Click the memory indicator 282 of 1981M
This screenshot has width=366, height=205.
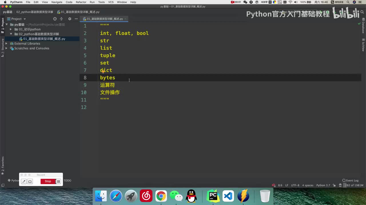[x=354, y=185]
